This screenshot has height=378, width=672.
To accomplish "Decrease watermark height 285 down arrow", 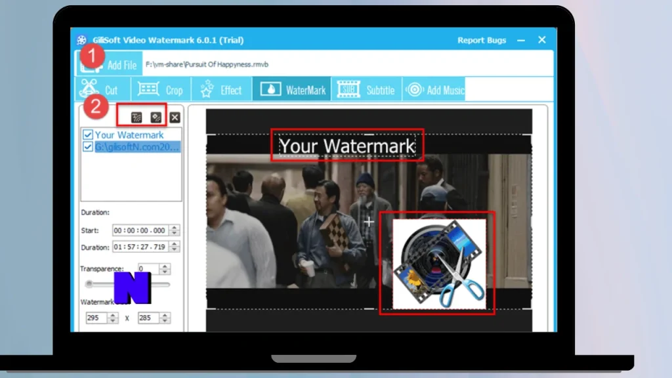I will tap(165, 320).
